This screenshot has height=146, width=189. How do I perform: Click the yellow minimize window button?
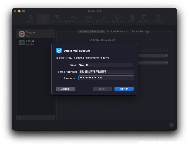click(x=19, y=11)
